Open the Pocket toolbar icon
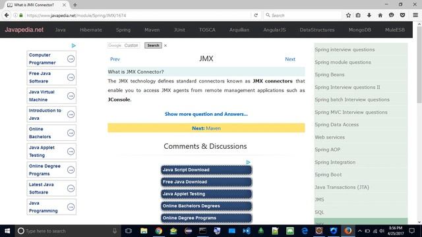 [402, 15]
